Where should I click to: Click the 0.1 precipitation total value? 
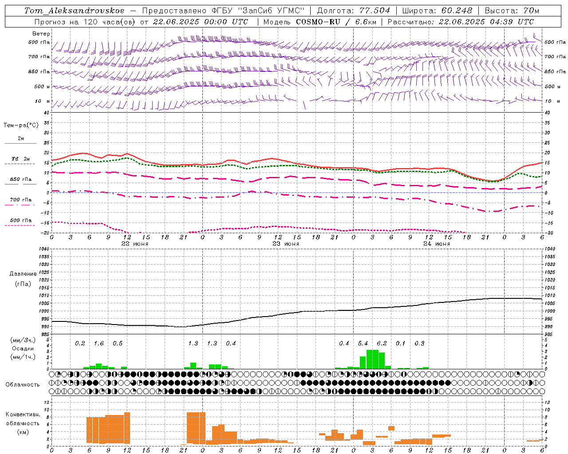tap(401, 343)
